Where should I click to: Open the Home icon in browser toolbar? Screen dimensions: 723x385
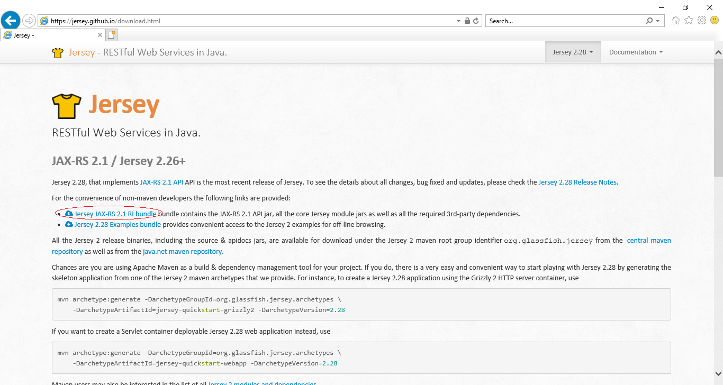point(676,21)
